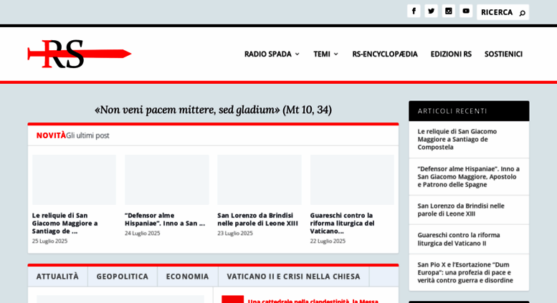Open sidebar link San Pio X Dum Europa
The height and width of the screenshot is (303, 557).
pyautogui.click(x=465, y=272)
